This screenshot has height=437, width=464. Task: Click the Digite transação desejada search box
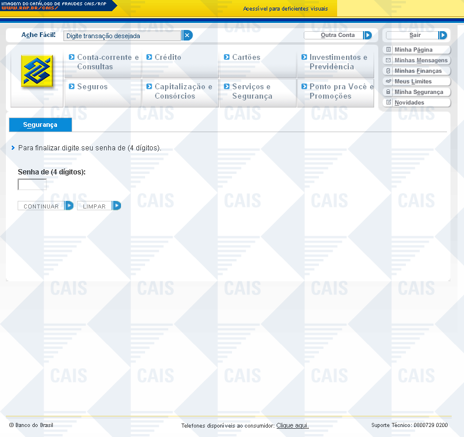(122, 36)
